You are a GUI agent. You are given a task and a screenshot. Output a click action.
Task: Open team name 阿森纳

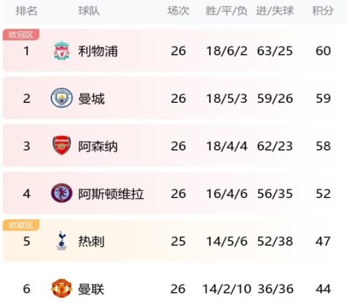click(98, 146)
